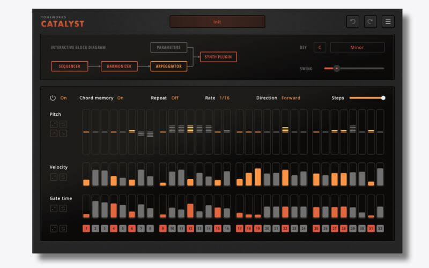Change Direction from Forward
This screenshot has height=268, width=429.
coord(291,98)
